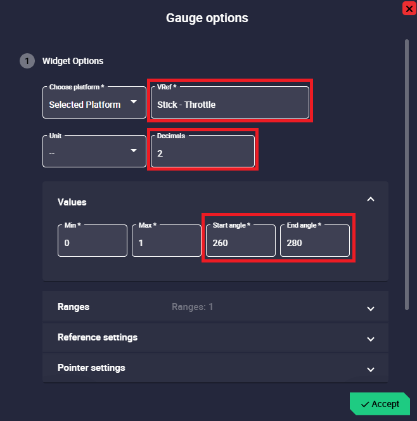Image resolution: width=417 pixels, height=421 pixels.
Task: Click the VRef Stick - Throttle field
Action: [229, 104]
